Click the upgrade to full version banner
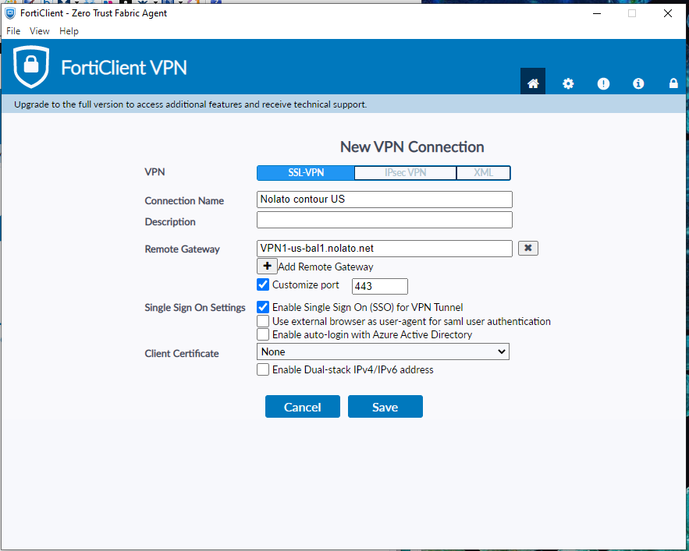This screenshot has width=689, height=551. (343, 104)
